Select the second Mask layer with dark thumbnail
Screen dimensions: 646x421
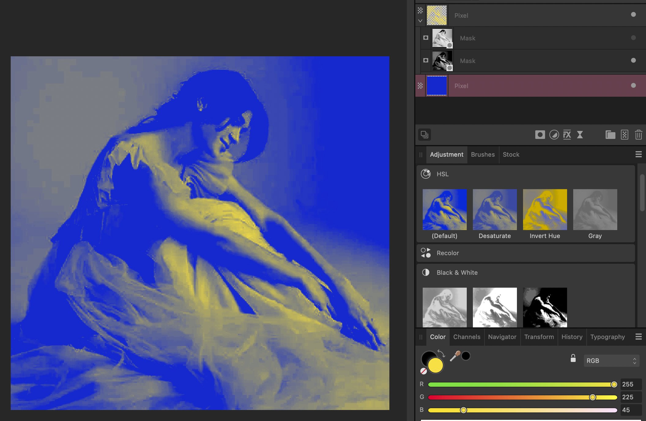pyautogui.click(x=533, y=61)
